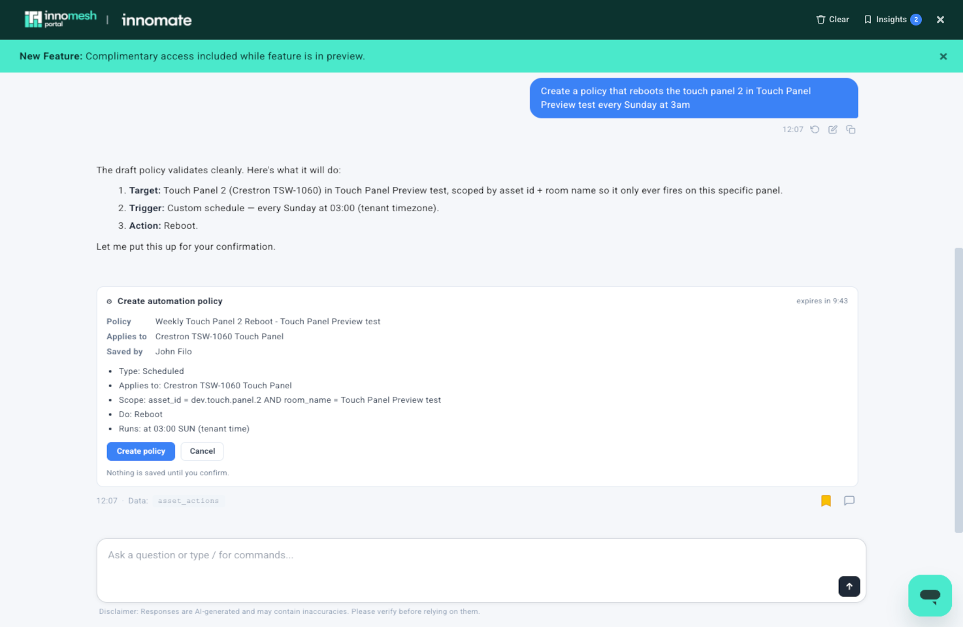This screenshot has height=627, width=963.
Task: Click the 'Runs: at 03:00 SUN' bullet
Action: 184,429
